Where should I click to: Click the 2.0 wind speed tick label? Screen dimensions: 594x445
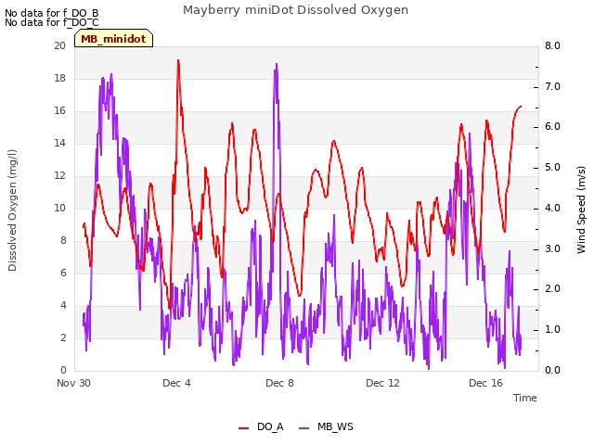[552, 289]
